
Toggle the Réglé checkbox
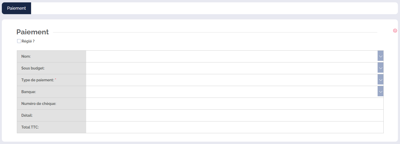(19, 41)
